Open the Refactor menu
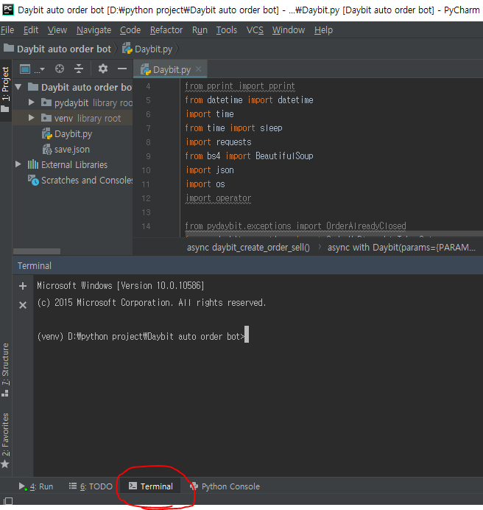 click(x=166, y=30)
